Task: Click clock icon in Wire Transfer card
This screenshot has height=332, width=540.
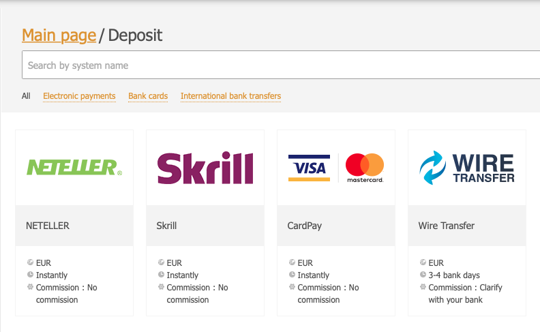Action: click(423, 275)
